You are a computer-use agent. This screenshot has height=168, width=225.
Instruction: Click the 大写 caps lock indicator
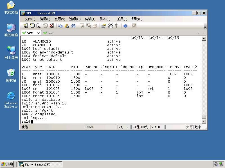click(x=189, y=127)
